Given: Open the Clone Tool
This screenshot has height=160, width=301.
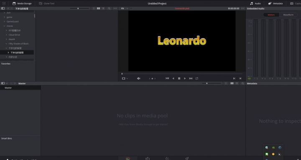Looking at the screenshot, I should [x=47, y=3].
